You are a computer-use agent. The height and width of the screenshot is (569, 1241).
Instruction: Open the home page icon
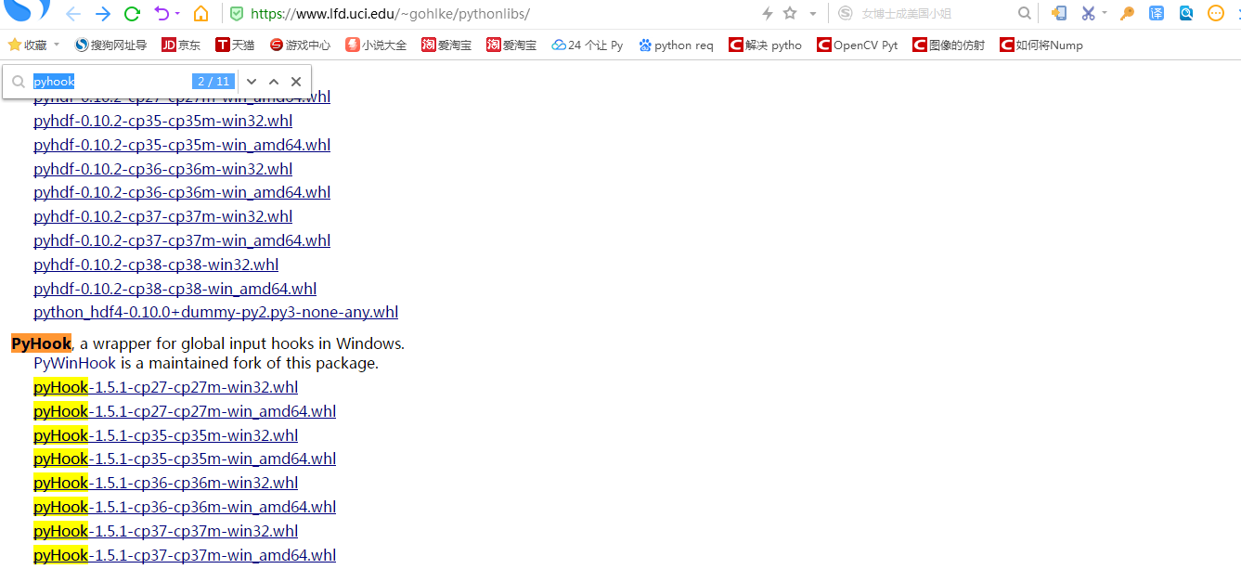pyautogui.click(x=200, y=14)
